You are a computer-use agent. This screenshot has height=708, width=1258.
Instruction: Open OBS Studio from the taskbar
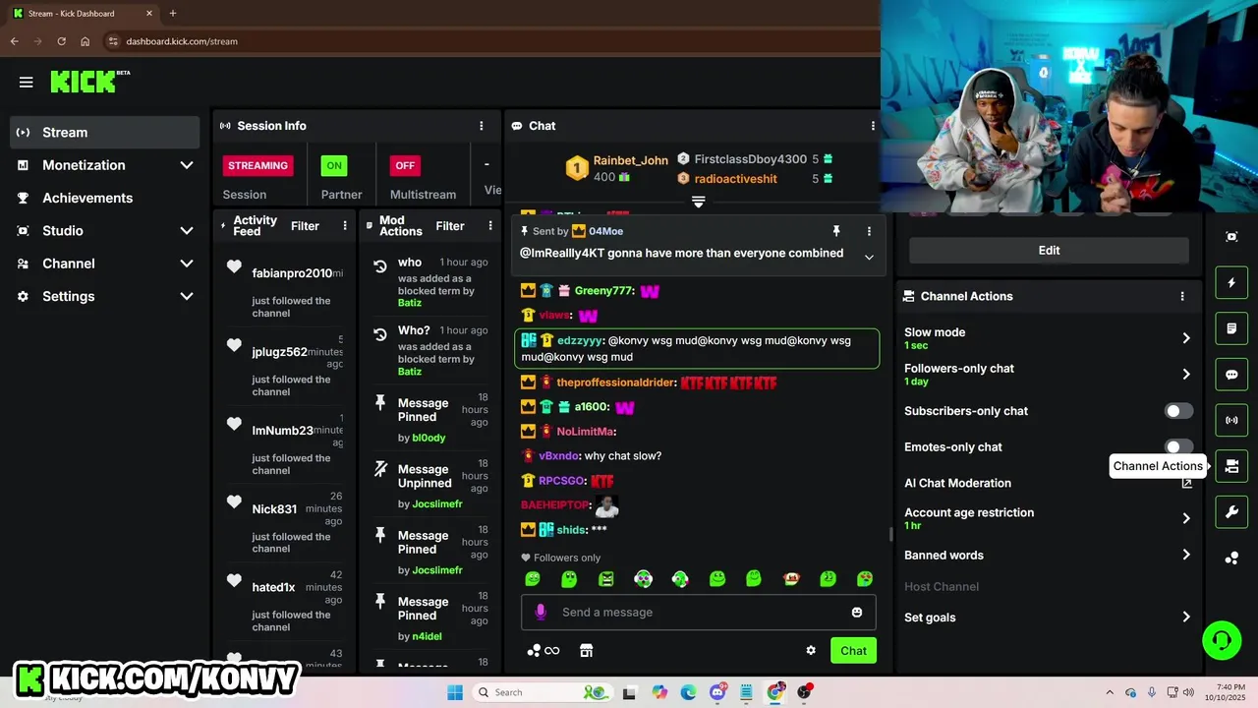(x=805, y=692)
